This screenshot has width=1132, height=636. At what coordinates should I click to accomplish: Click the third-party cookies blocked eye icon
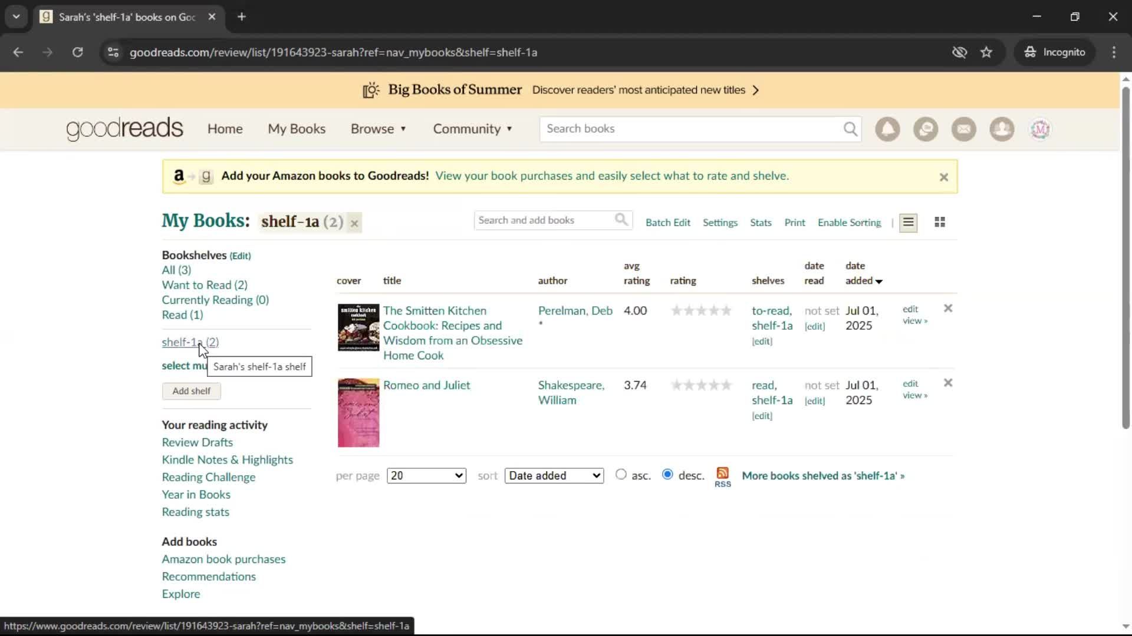(x=959, y=52)
